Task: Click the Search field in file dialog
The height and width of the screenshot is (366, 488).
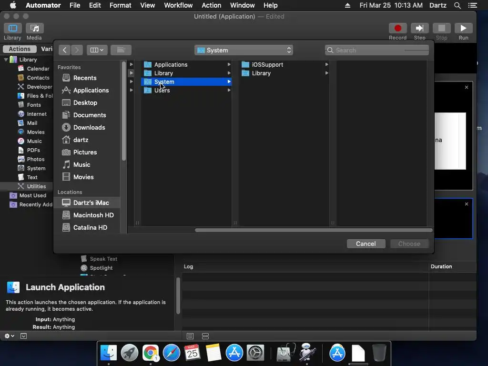Action: click(377, 50)
